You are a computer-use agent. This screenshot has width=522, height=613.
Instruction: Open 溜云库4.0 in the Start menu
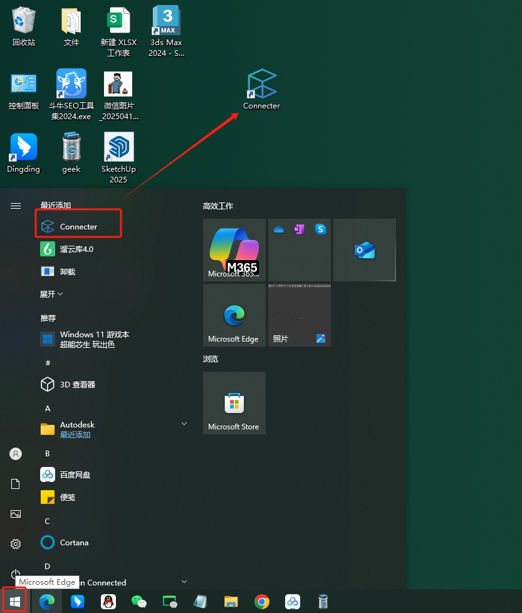[x=76, y=249]
